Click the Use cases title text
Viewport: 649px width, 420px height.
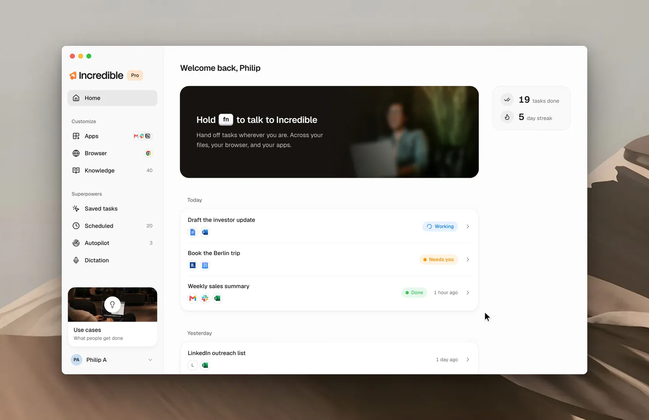[87, 330]
